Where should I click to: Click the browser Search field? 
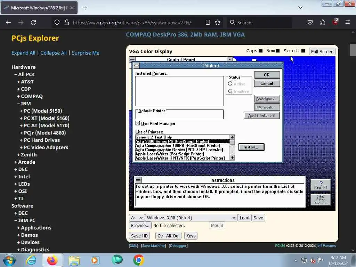[259, 23]
